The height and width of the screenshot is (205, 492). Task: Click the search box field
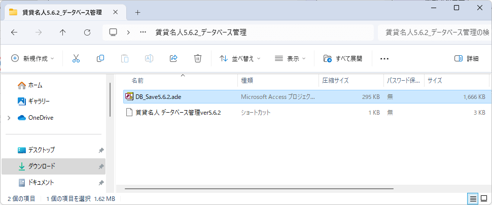click(x=433, y=32)
